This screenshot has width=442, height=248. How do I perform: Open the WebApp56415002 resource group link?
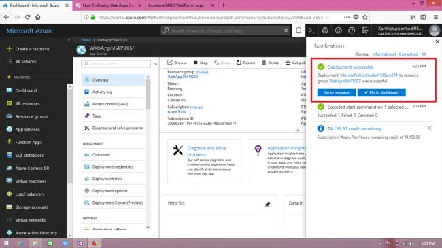pyautogui.click(x=183, y=77)
